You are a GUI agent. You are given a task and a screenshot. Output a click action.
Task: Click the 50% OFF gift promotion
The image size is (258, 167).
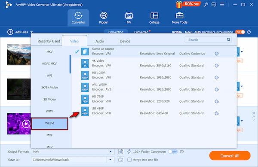[188, 4]
